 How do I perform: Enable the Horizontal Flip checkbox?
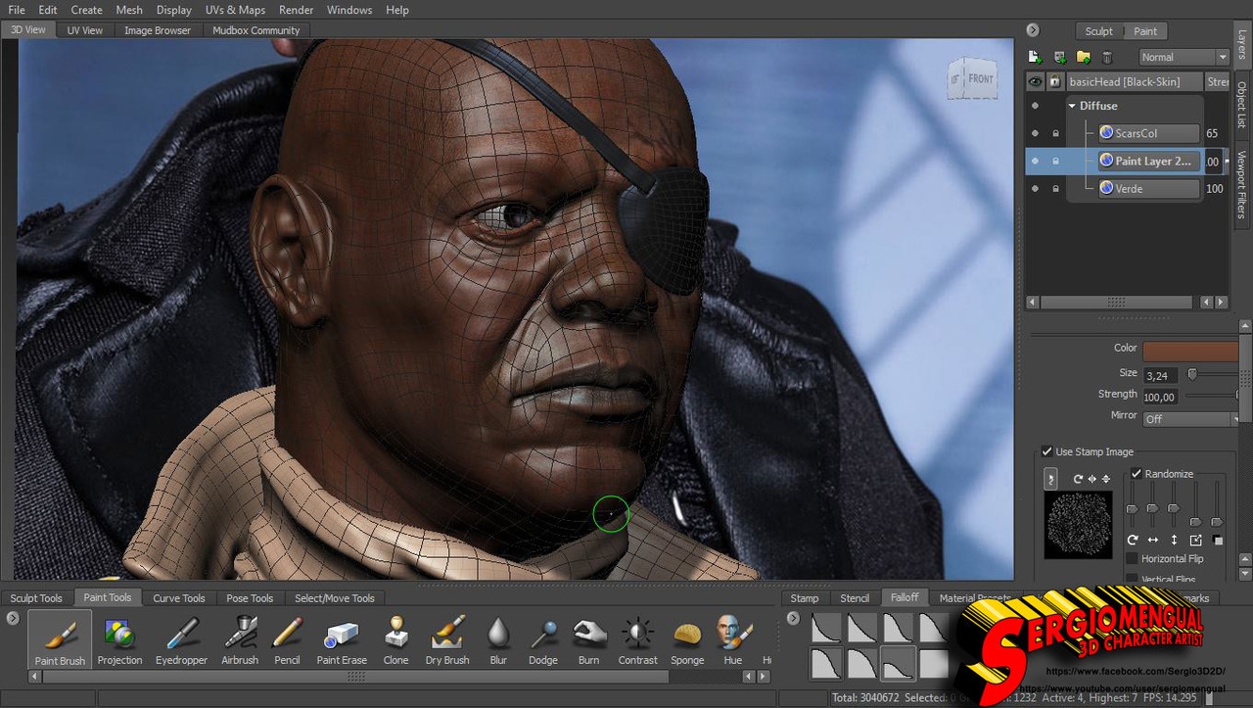click(1132, 559)
